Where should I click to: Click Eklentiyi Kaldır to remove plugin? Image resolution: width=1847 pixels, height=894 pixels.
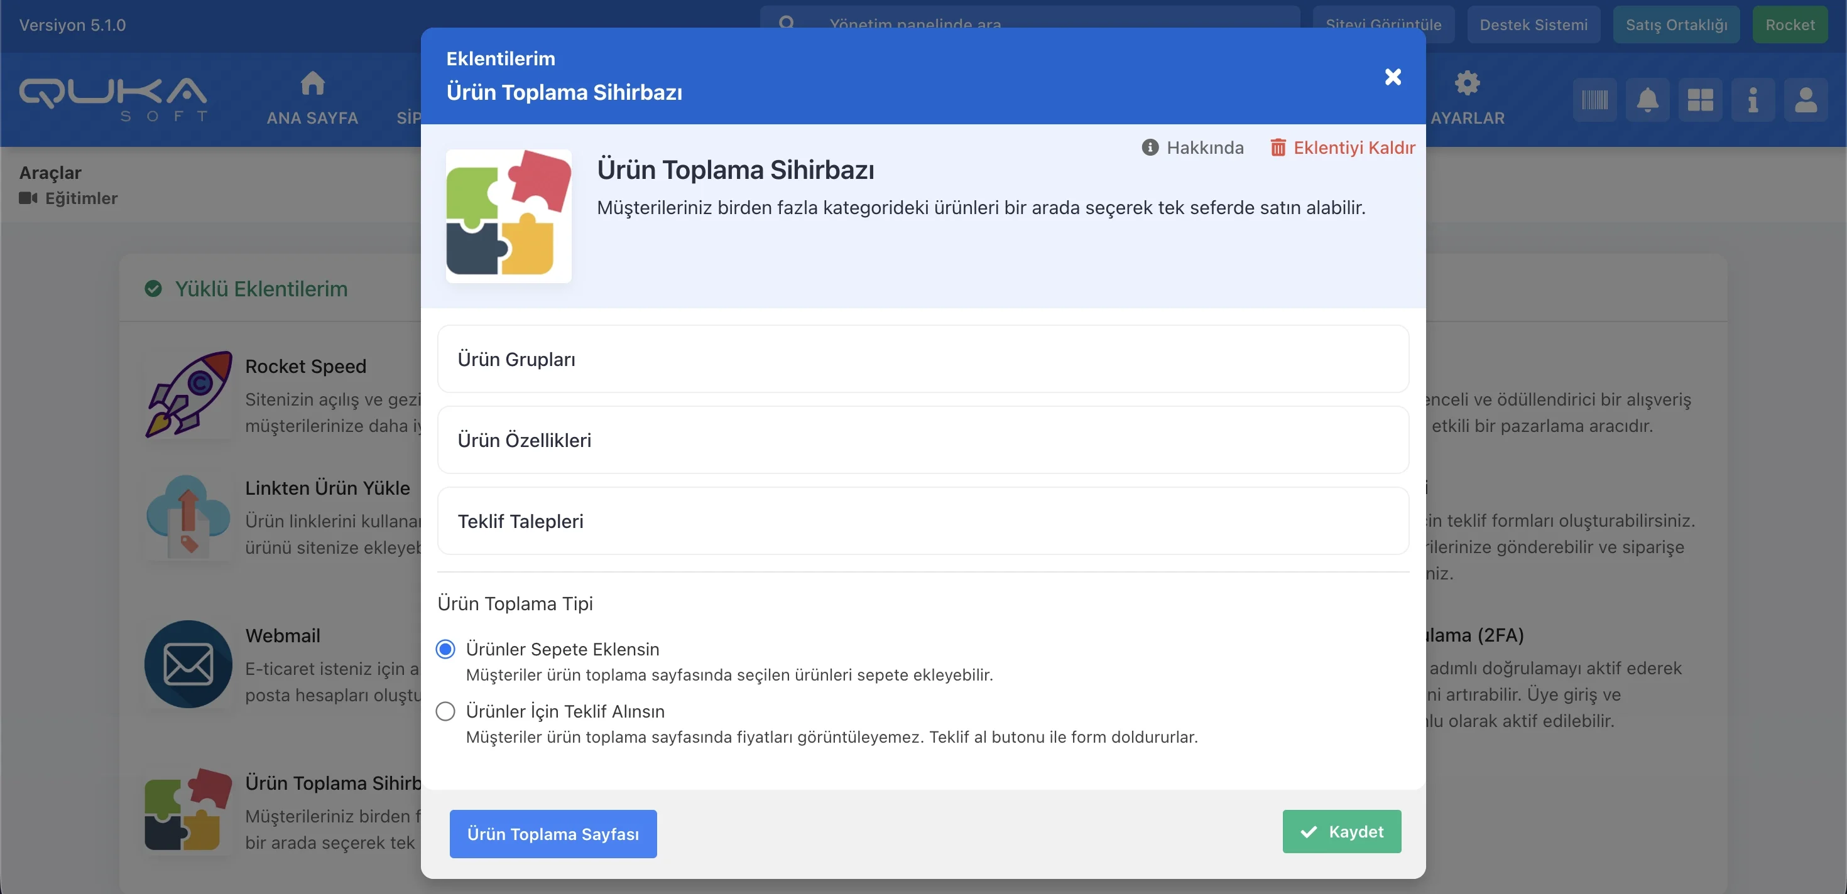pos(1343,148)
